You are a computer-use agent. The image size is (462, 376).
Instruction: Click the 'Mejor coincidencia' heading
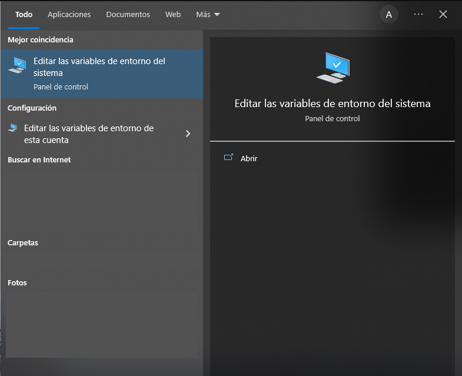click(41, 40)
